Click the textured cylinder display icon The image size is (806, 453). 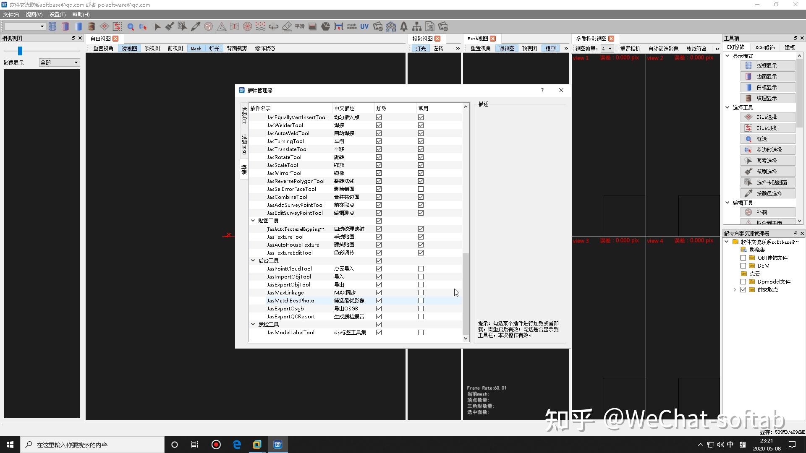92,26
